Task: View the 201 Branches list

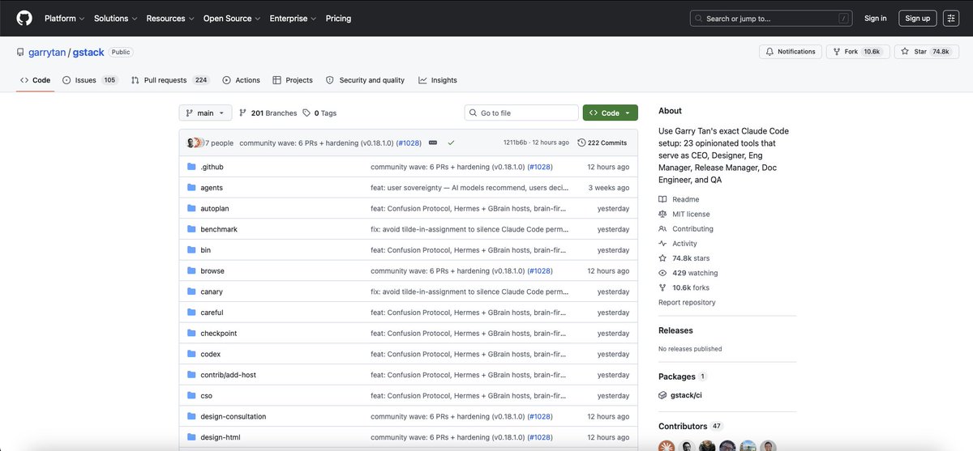Action: click(x=268, y=113)
